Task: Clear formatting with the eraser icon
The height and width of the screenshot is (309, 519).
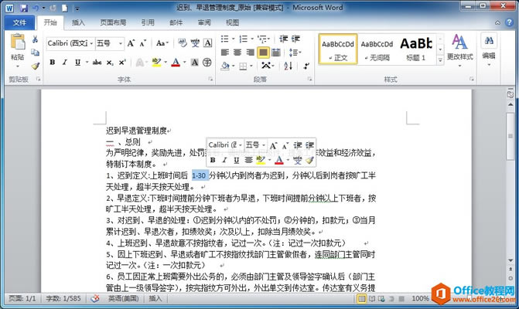Action: coord(182,43)
